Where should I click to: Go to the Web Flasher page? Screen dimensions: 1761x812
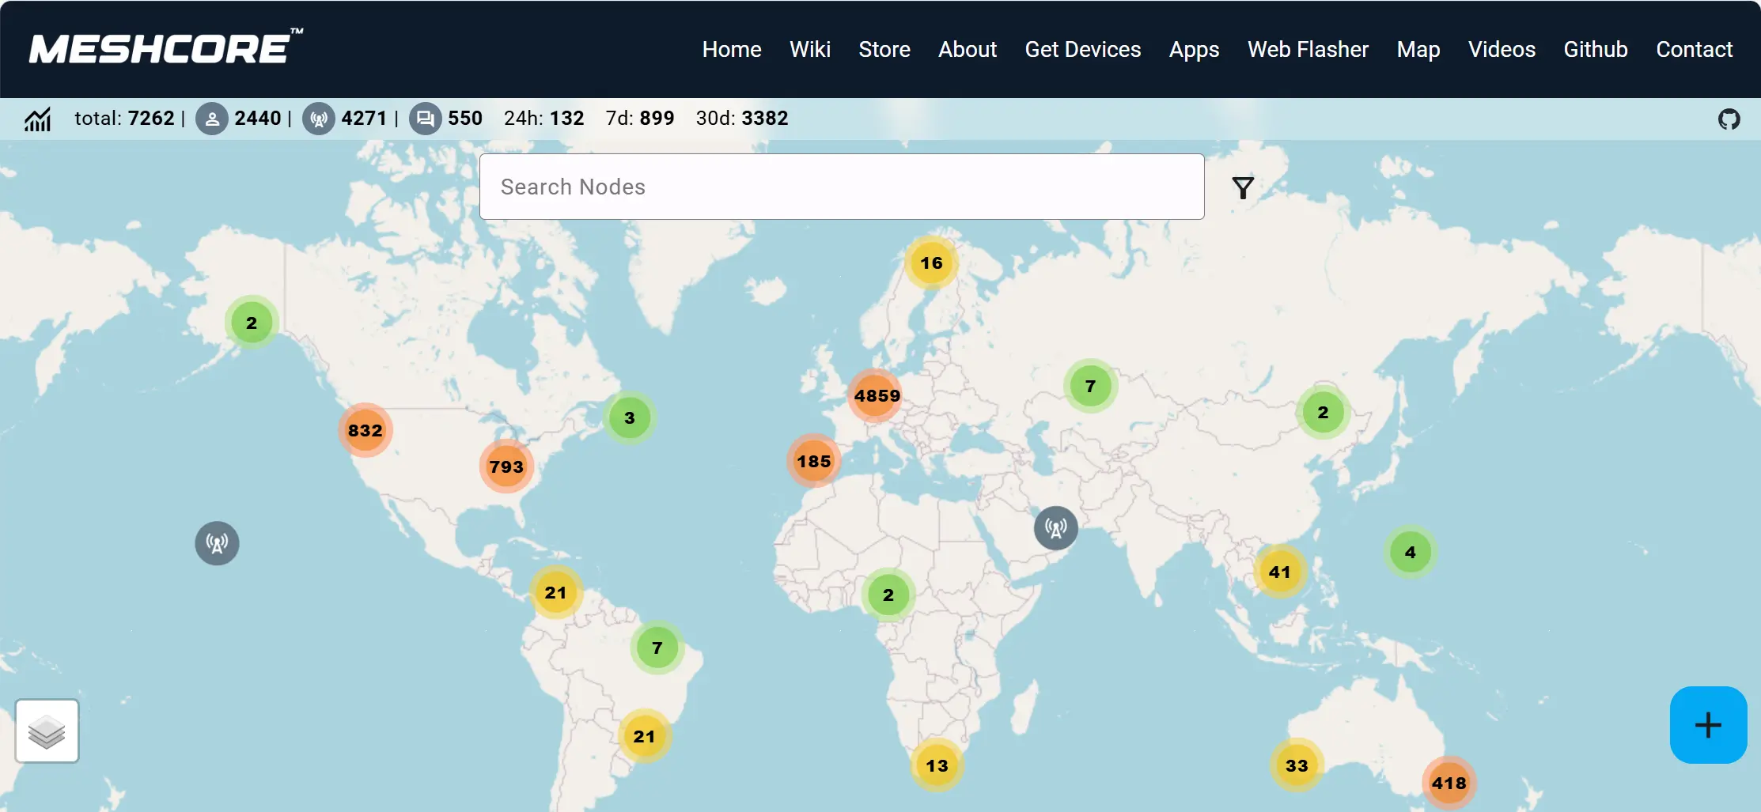(x=1307, y=49)
